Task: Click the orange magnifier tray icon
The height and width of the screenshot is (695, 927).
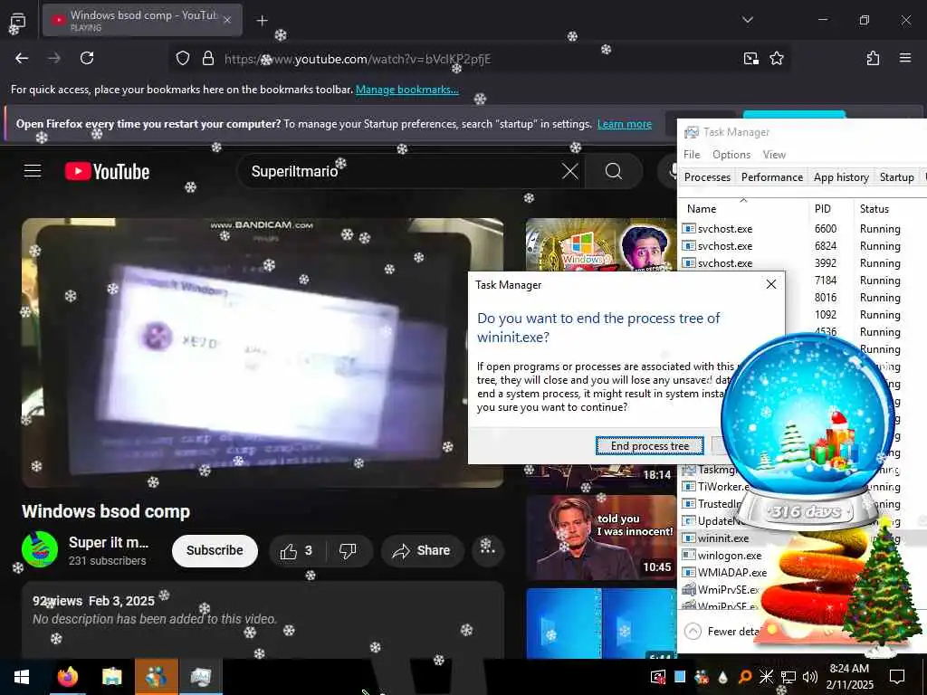Action: click(745, 677)
